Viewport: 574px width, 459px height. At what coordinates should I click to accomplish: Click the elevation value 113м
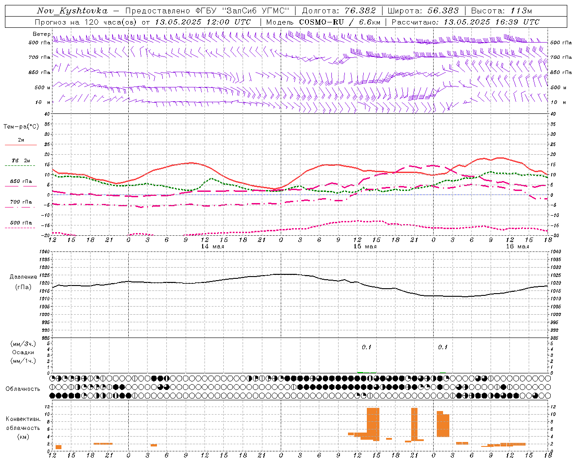point(522,11)
